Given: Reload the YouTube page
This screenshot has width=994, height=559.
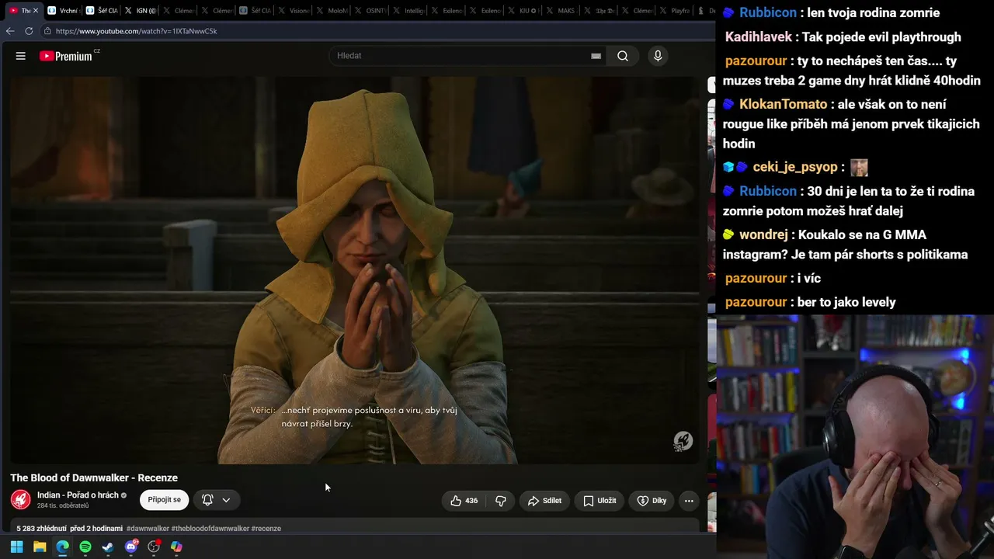Looking at the screenshot, I should click(29, 31).
